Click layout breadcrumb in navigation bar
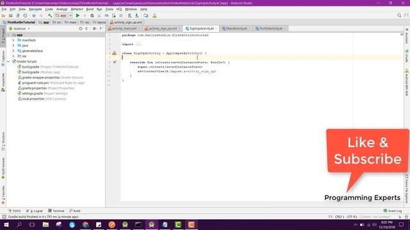Viewport: 410px width, 230px height. (x=100, y=22)
